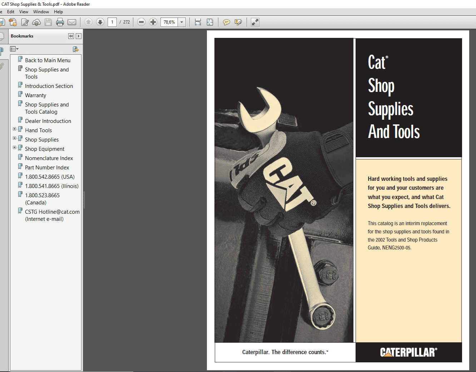
Task: Expand the Shop Equipment bookmark
Action: pos(14,148)
